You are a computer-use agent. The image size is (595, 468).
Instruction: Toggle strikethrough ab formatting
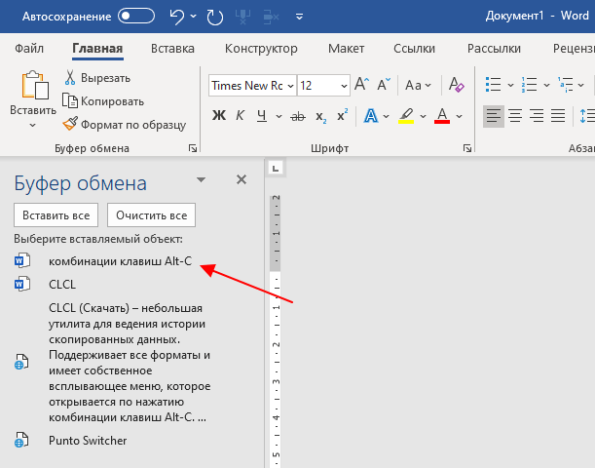298,116
